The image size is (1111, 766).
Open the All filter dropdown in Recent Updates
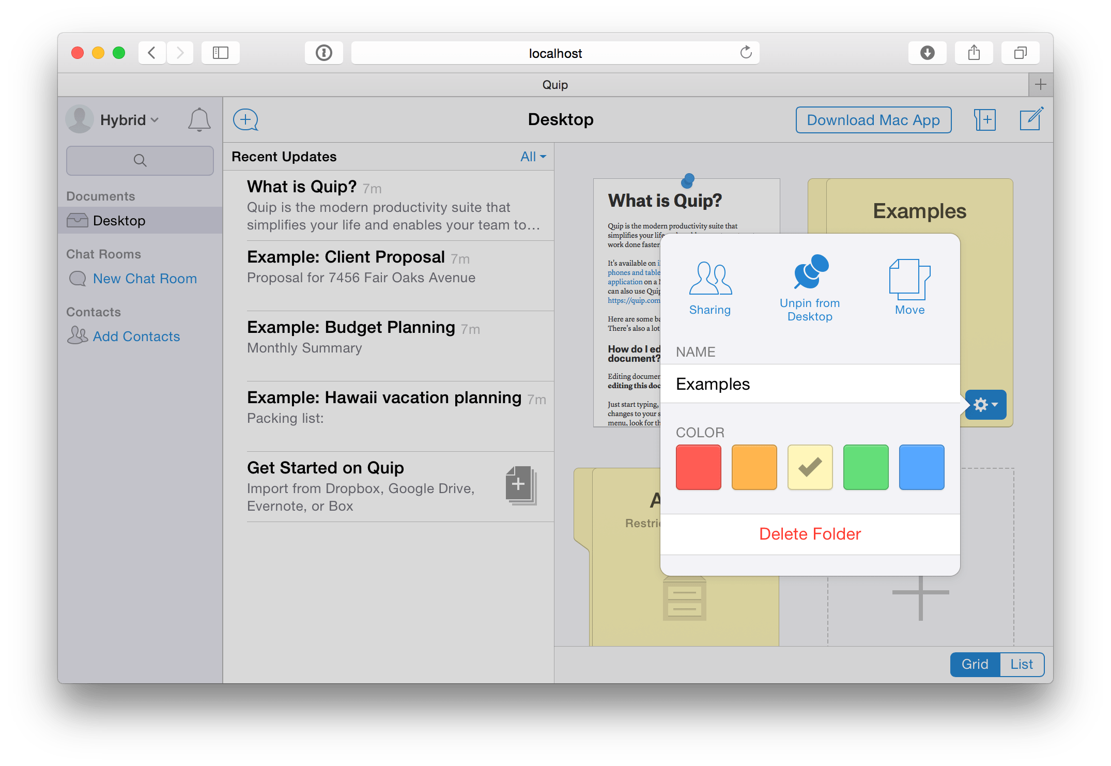click(532, 156)
